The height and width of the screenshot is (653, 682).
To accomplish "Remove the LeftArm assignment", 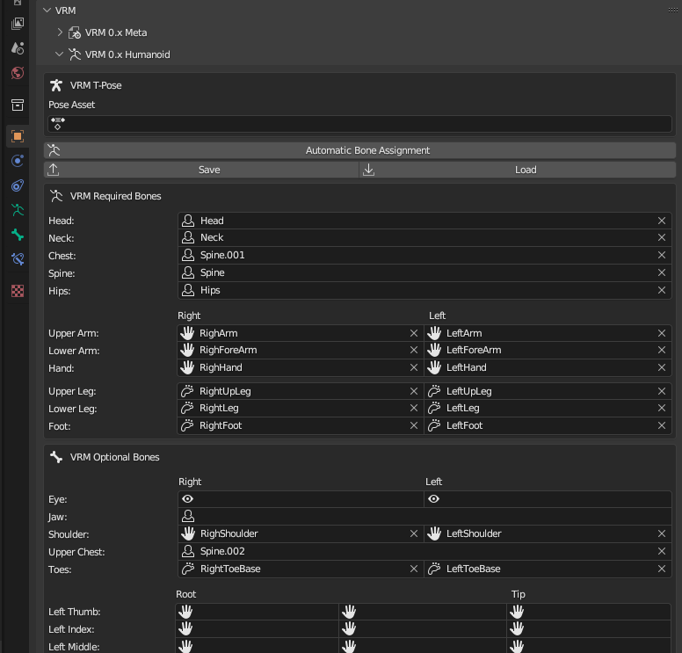I will pyautogui.click(x=662, y=333).
